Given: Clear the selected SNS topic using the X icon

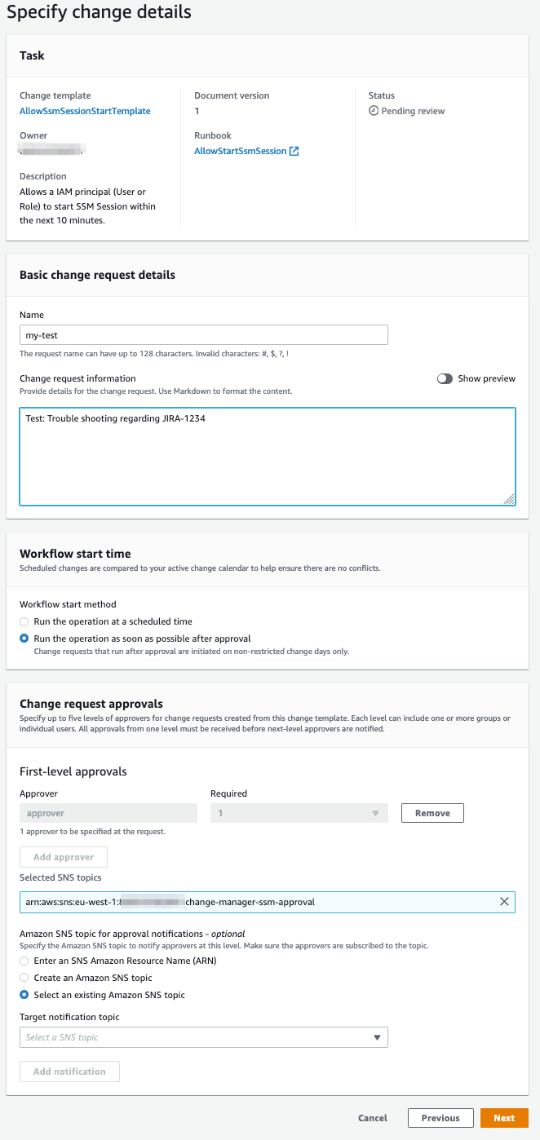Looking at the screenshot, I should coord(504,902).
